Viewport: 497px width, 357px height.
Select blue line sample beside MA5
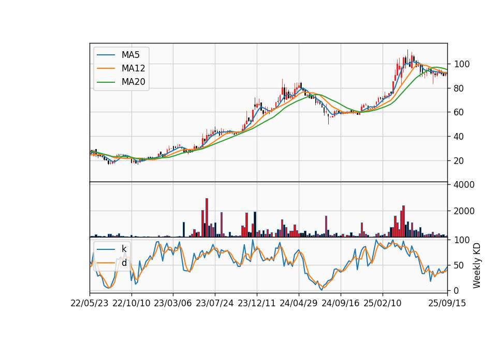[x=106, y=55]
